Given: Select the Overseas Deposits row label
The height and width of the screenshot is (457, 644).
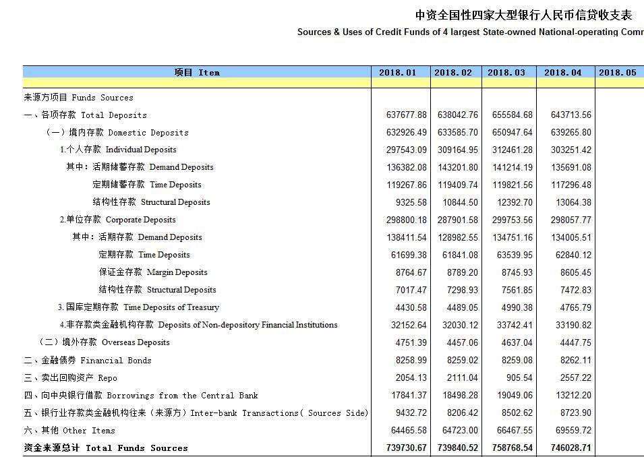Looking at the screenshot, I should [x=105, y=342].
